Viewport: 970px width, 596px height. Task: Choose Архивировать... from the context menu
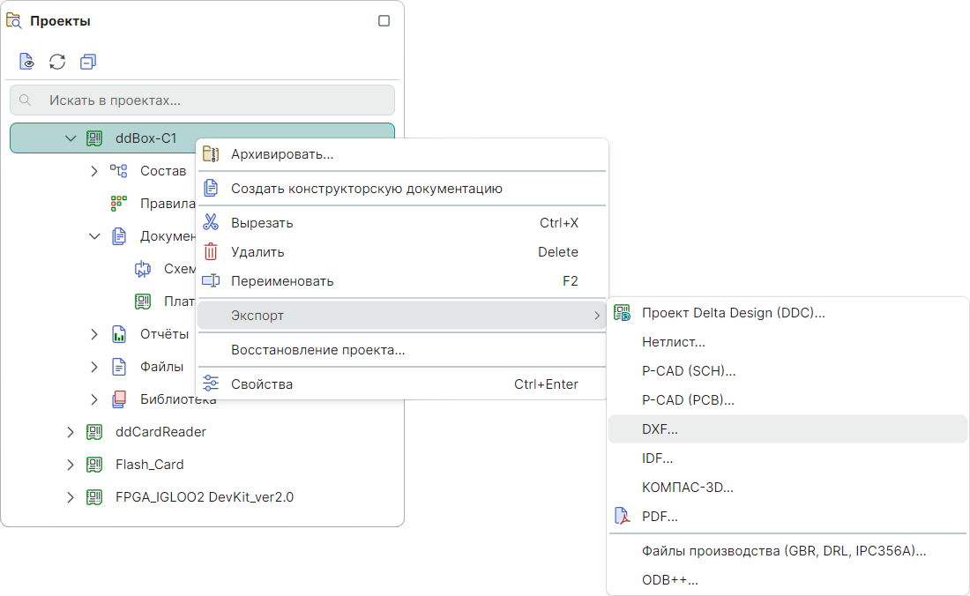point(402,154)
